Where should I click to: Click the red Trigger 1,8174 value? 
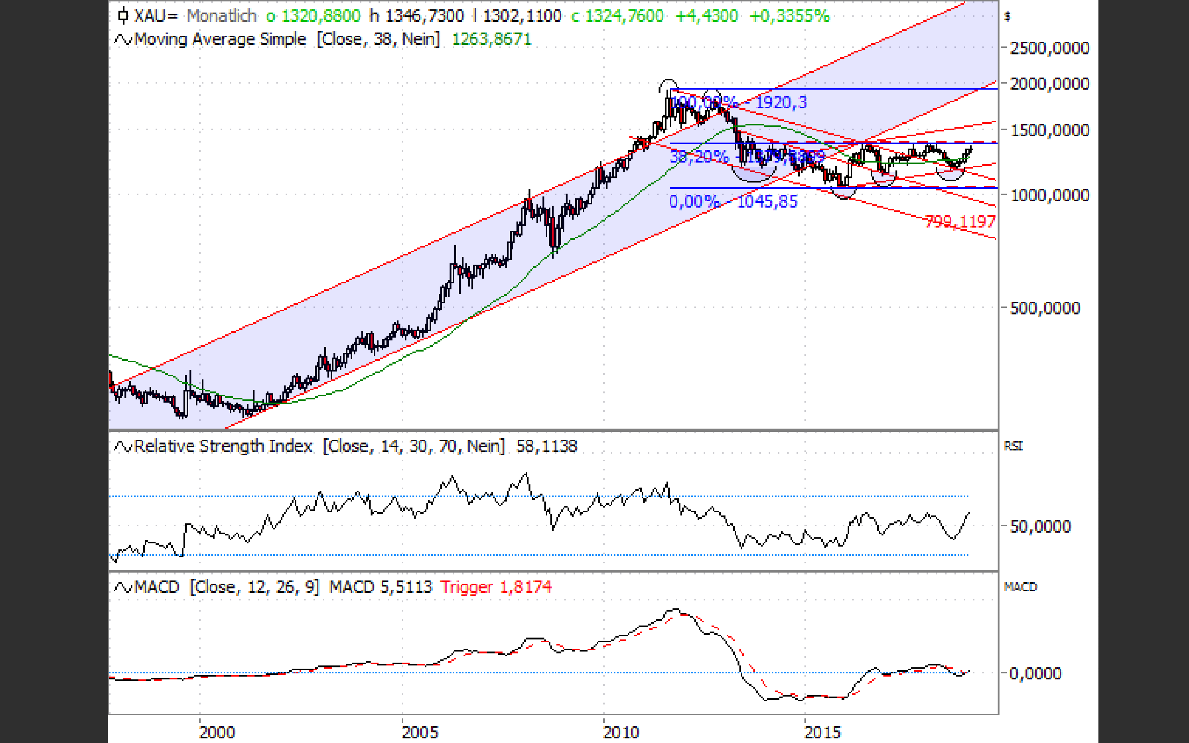tap(496, 587)
